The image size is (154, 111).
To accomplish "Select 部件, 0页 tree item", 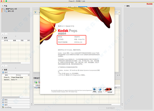I will coord(11,11).
